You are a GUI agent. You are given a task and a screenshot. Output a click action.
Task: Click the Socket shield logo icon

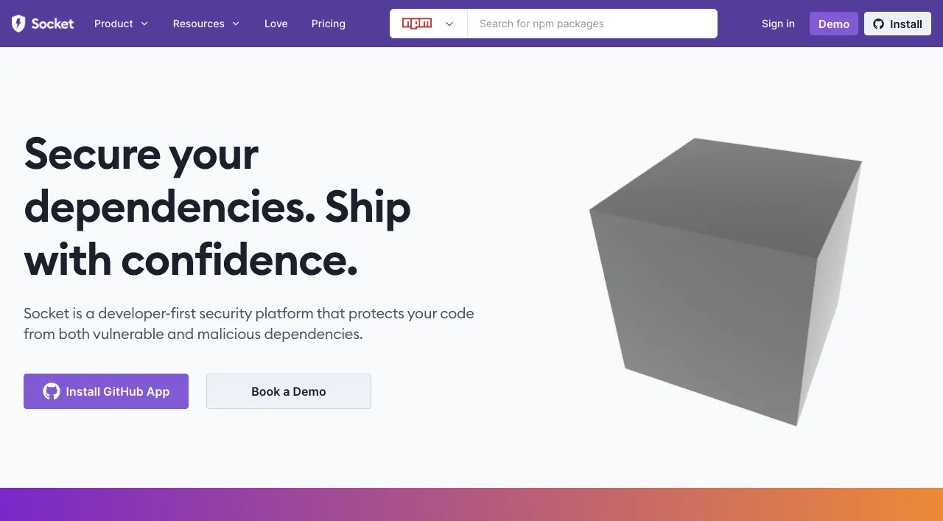[x=18, y=24]
